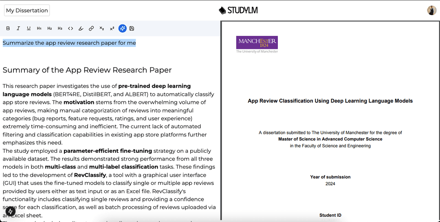
Task: Click the bold phrase 'parameter-efficient fine-tuning'
Action: pos(108,151)
